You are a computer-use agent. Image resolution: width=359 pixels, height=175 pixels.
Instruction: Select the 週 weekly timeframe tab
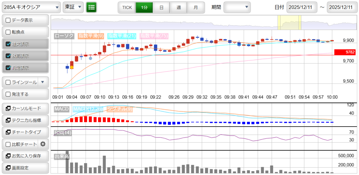point(178,7)
